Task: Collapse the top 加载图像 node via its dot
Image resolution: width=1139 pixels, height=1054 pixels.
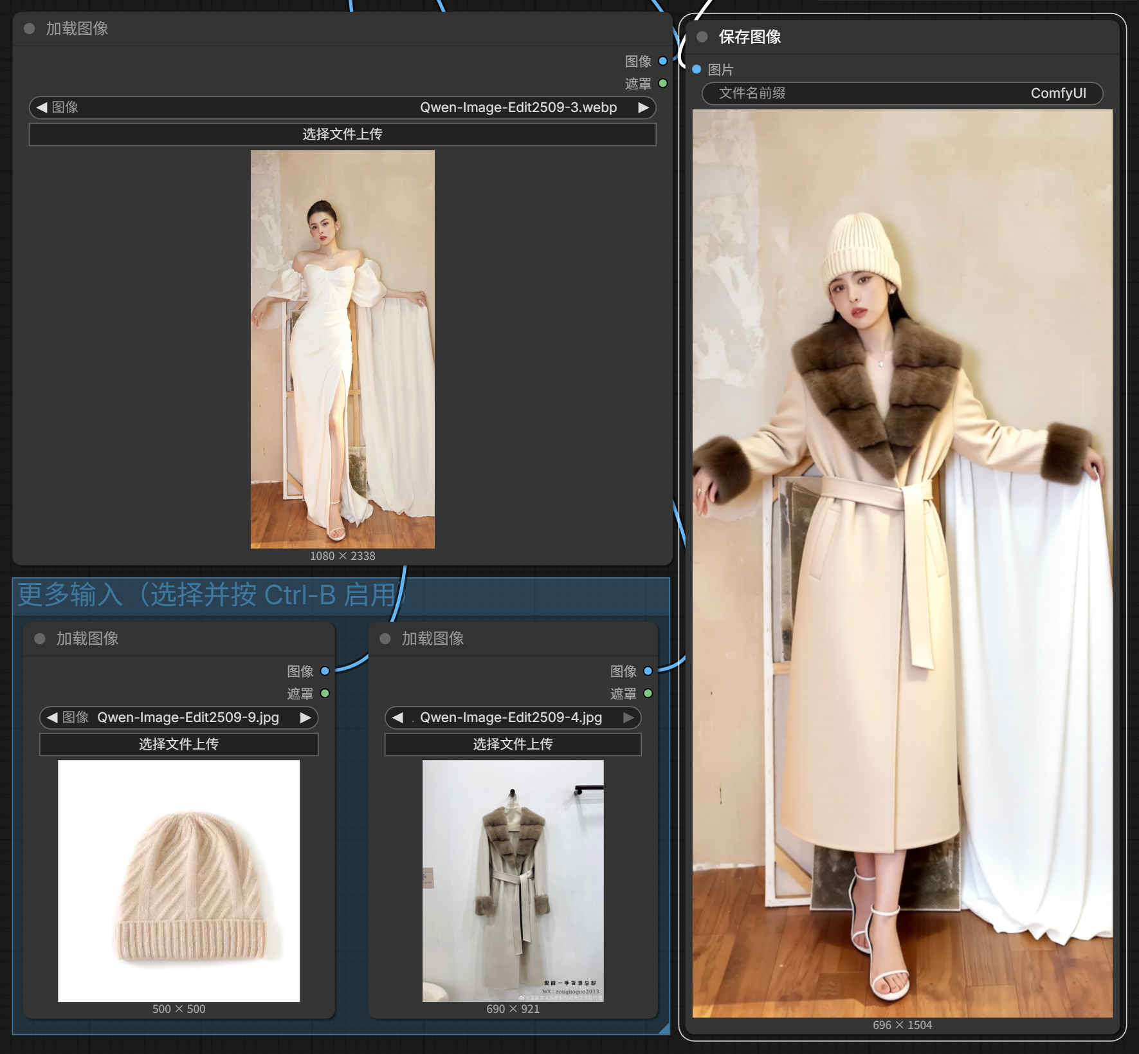Action: [x=29, y=28]
